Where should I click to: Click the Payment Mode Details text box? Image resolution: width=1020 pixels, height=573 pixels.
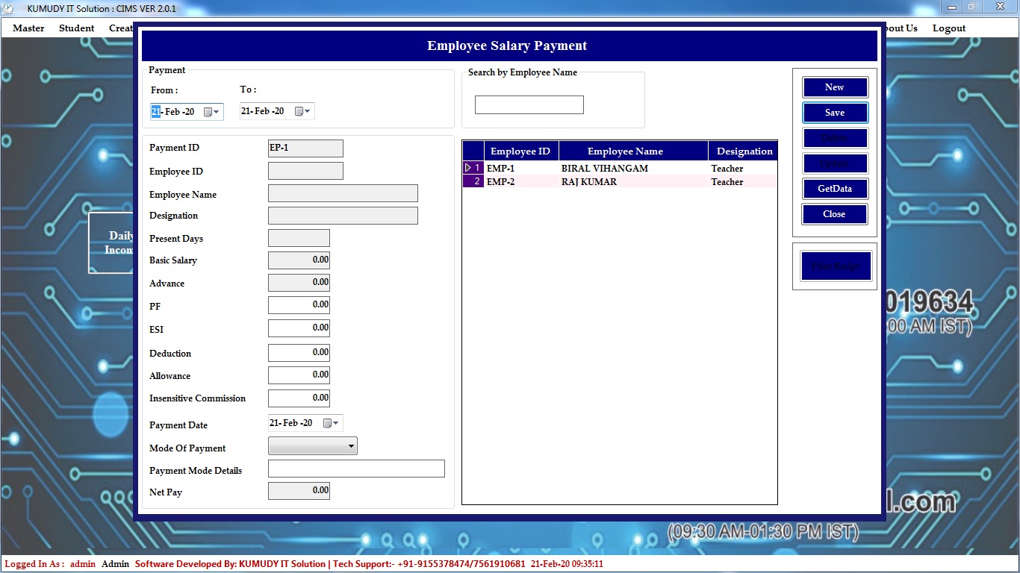(356, 469)
